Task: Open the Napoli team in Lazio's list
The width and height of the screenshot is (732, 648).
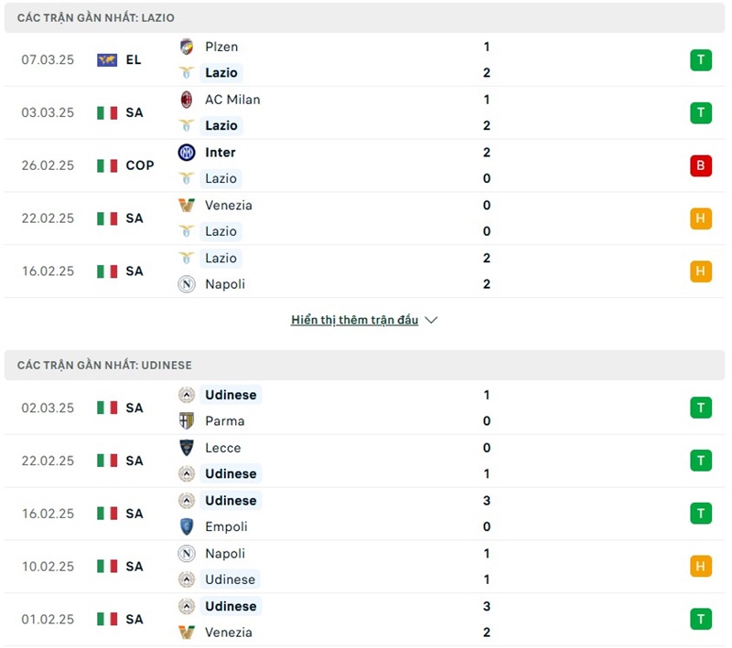Action: (x=225, y=284)
